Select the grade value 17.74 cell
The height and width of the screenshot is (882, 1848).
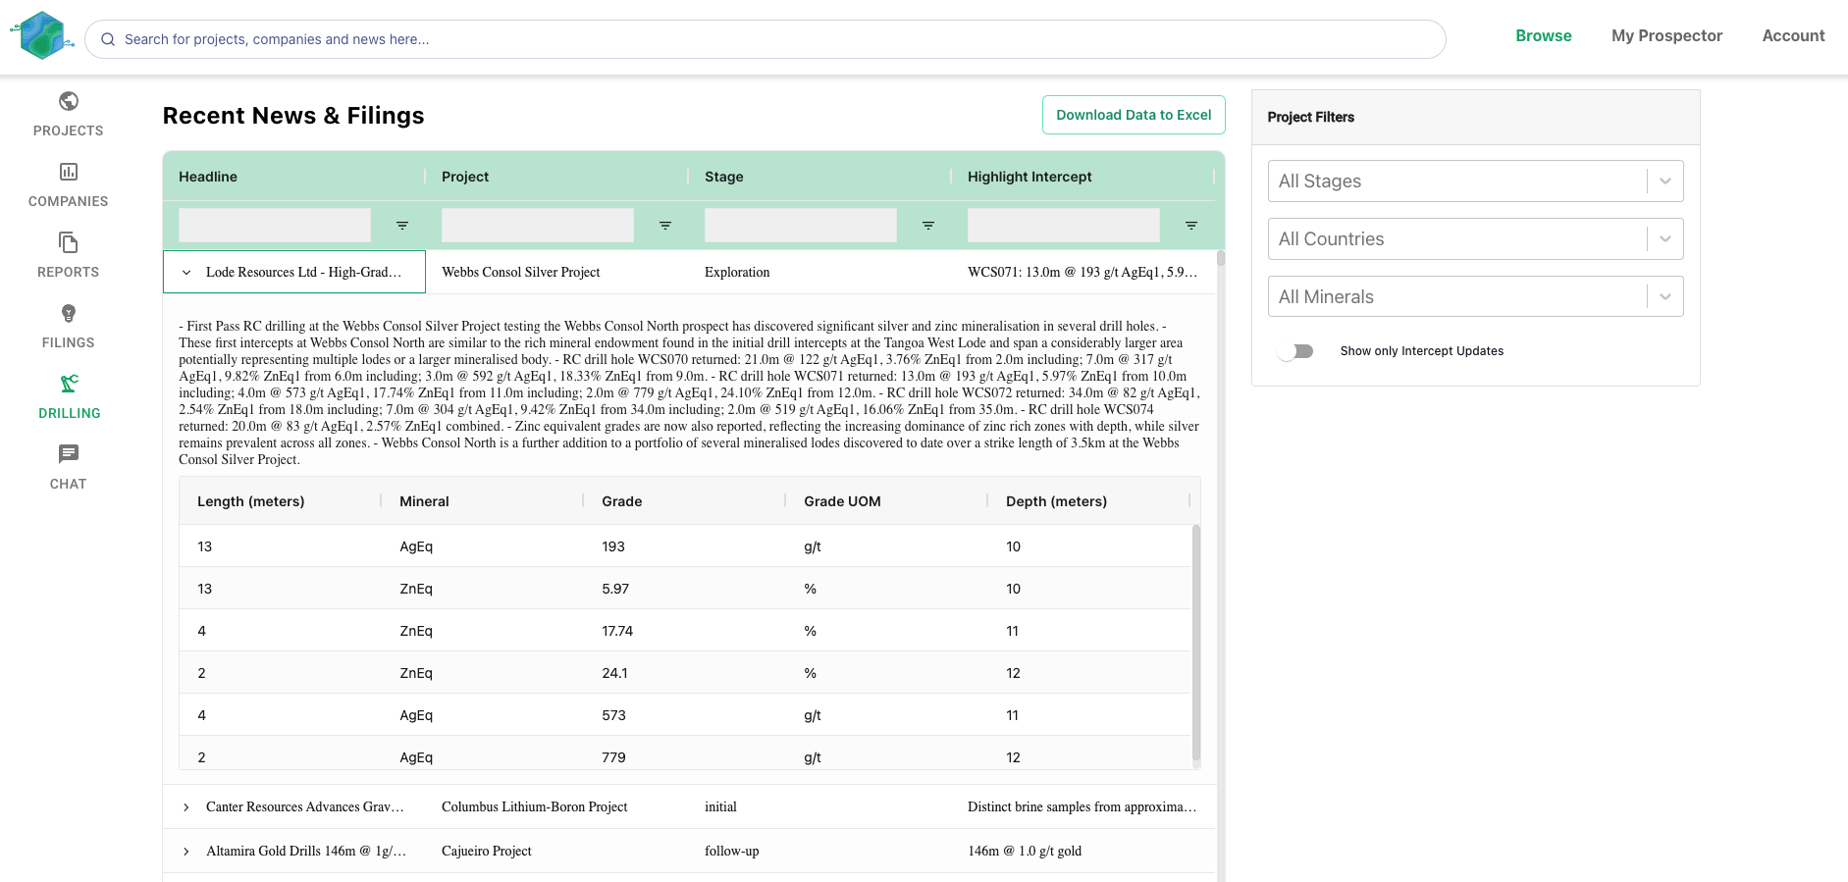click(x=685, y=631)
